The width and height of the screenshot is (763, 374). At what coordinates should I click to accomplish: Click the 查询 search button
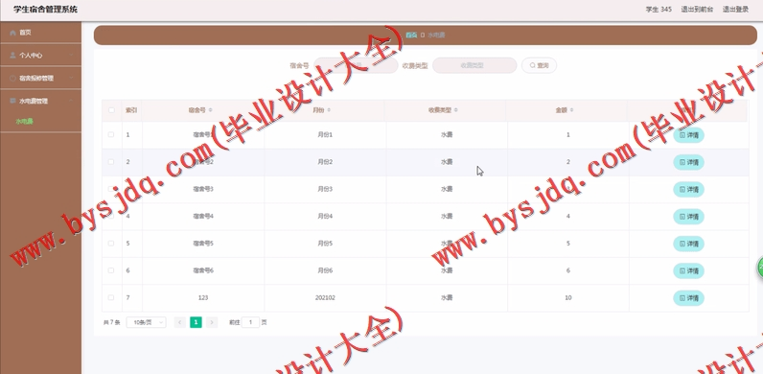pyautogui.click(x=539, y=65)
